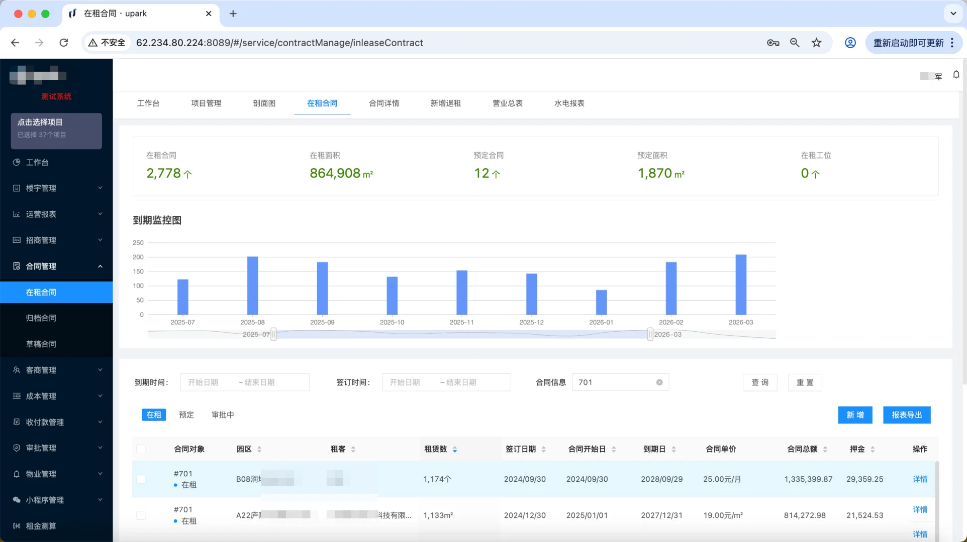Select the 物业管理 sidebar icon

[17, 474]
